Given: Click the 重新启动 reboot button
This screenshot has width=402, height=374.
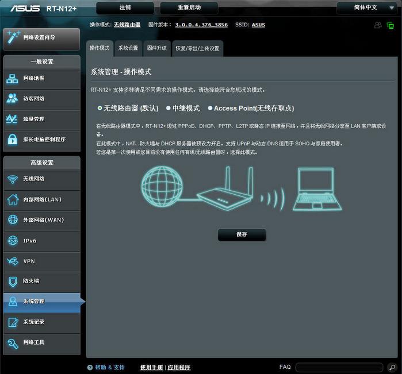Looking at the screenshot, I should point(189,8).
